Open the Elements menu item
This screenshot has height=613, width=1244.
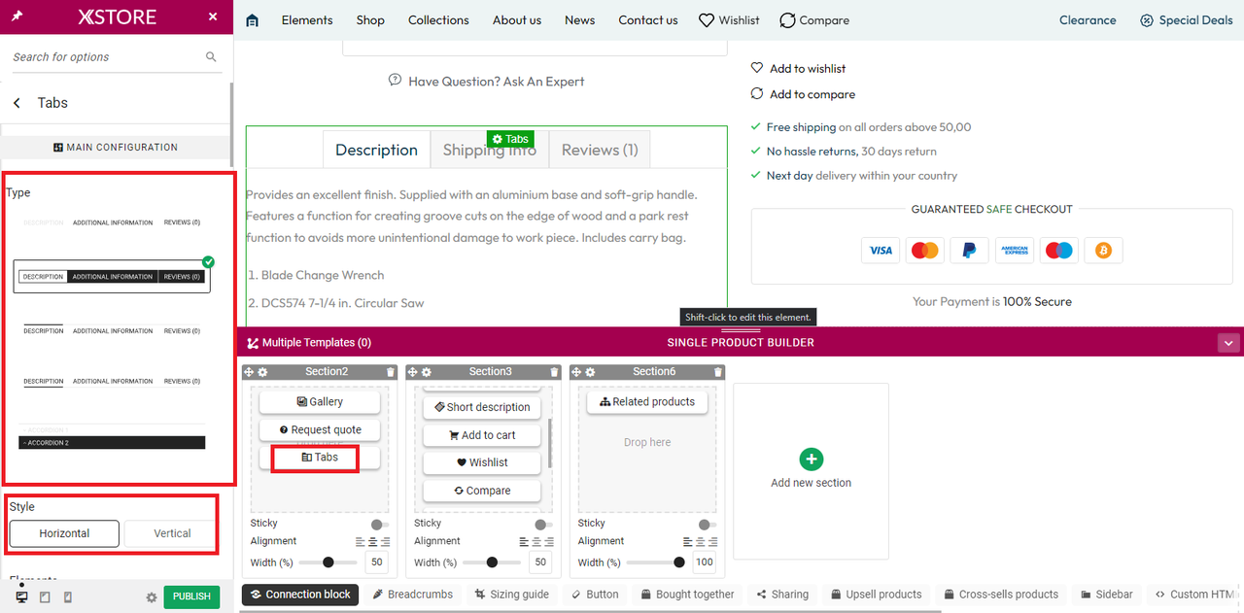tap(307, 20)
